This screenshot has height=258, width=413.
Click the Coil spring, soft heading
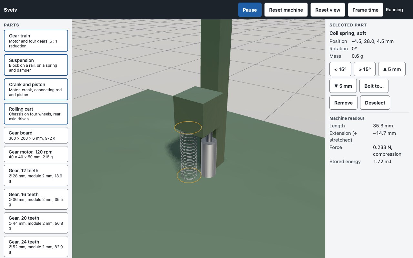(348, 33)
